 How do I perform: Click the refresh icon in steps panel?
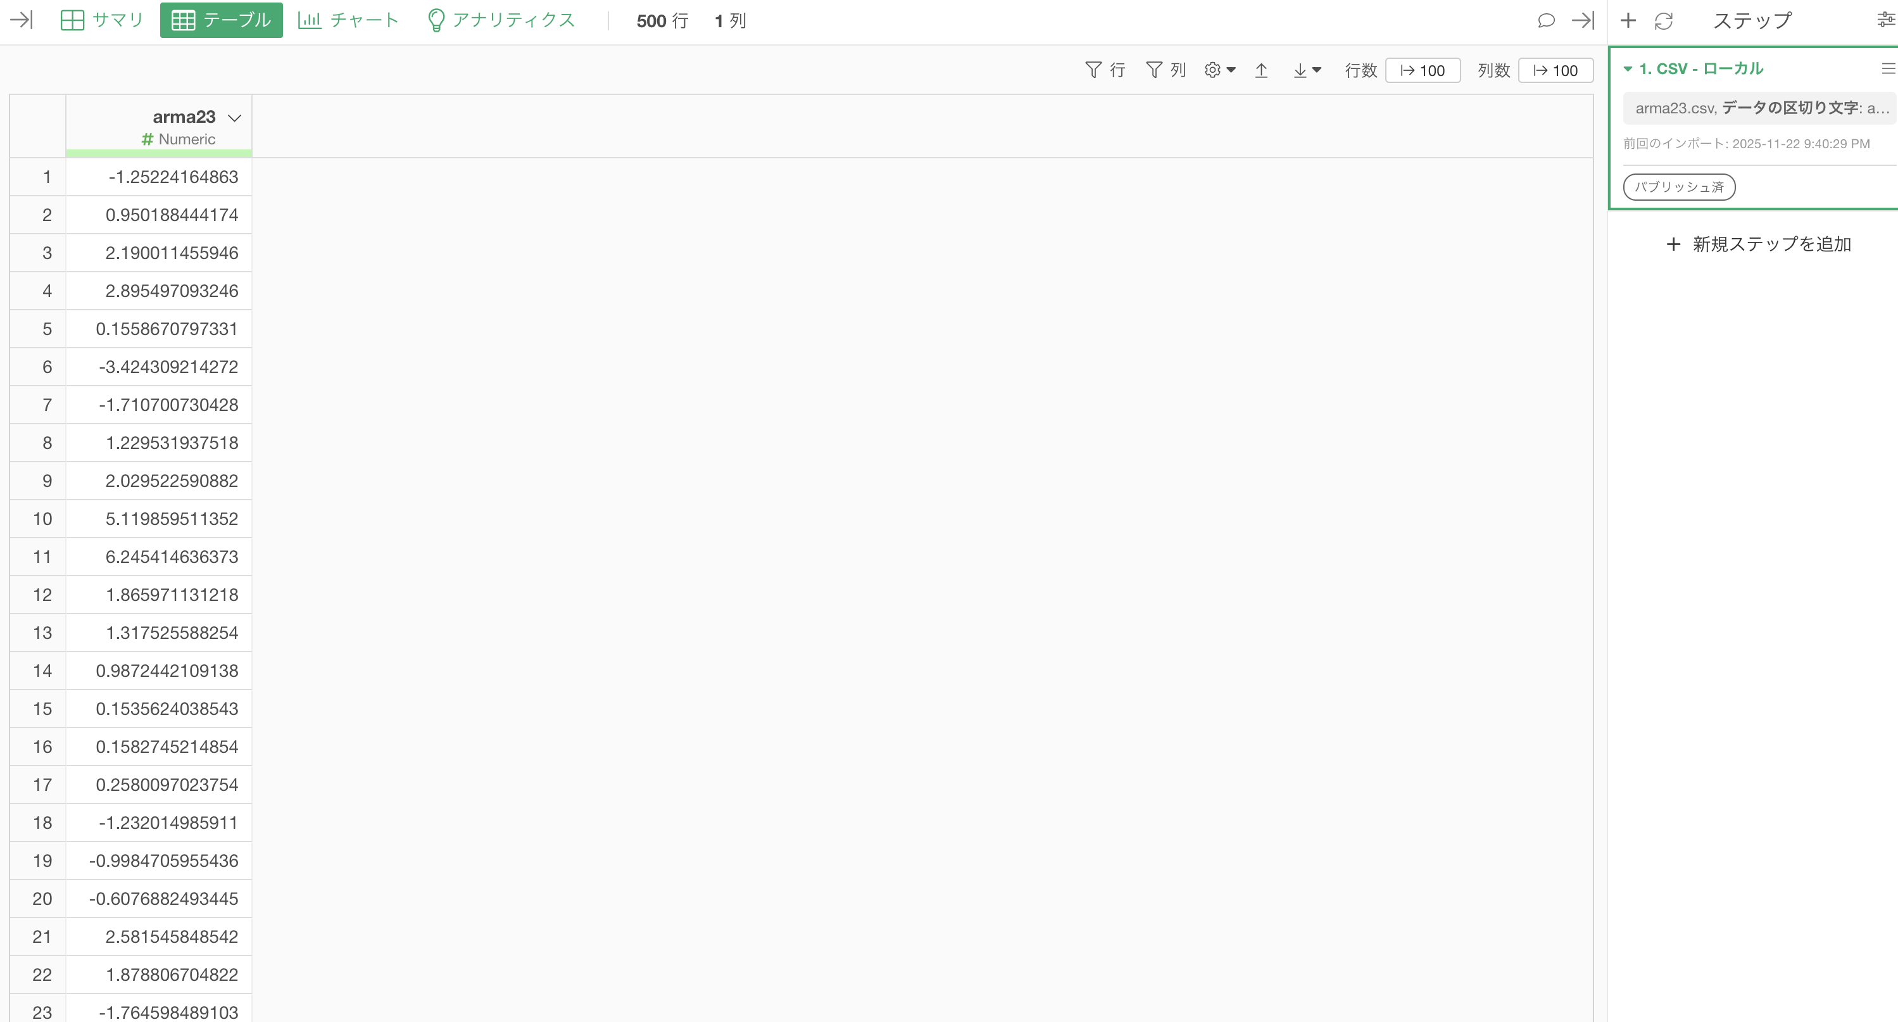[x=1664, y=20]
